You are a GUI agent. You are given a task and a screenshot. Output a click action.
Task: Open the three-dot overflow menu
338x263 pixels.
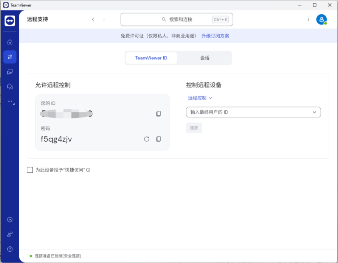(x=308, y=19)
